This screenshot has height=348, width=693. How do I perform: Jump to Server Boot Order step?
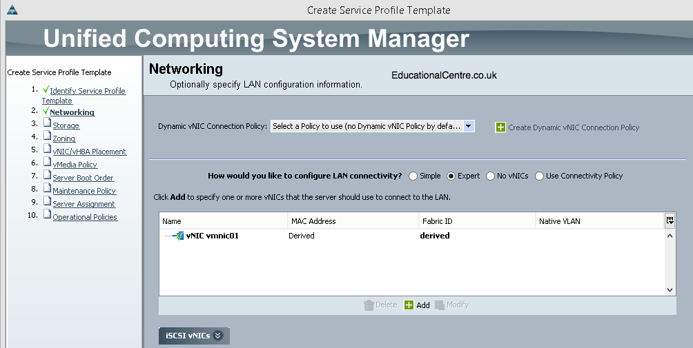(83, 178)
